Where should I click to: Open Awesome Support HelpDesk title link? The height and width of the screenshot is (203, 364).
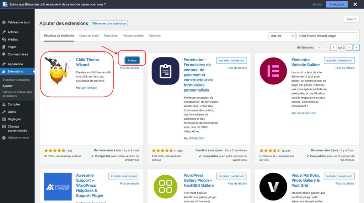(89, 185)
